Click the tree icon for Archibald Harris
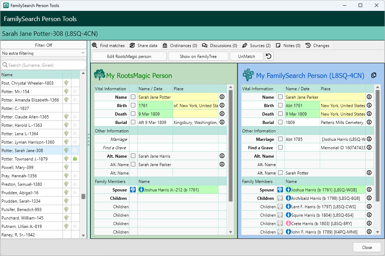Screen dimensions: 385x256 coord(280,198)
